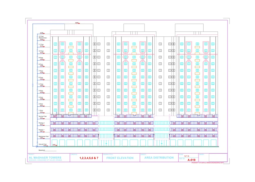Click the 9 Floor level label
The image size is (255, 182).
[41, 57]
